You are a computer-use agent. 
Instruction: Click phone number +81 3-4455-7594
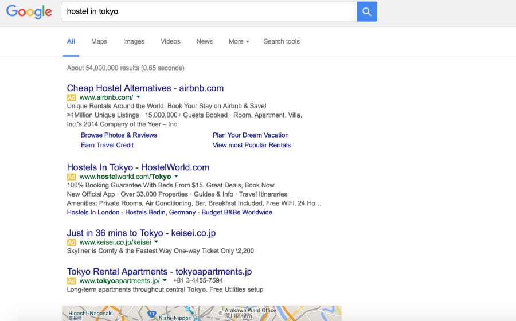pos(198,281)
